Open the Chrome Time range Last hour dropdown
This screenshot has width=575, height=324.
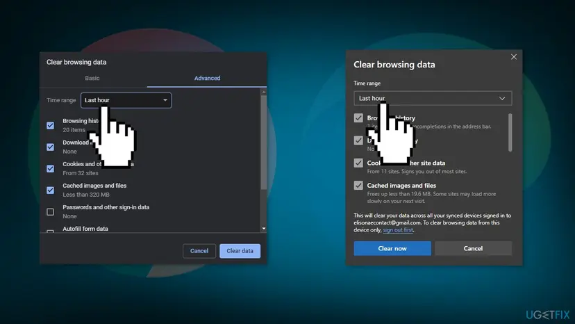pos(126,100)
